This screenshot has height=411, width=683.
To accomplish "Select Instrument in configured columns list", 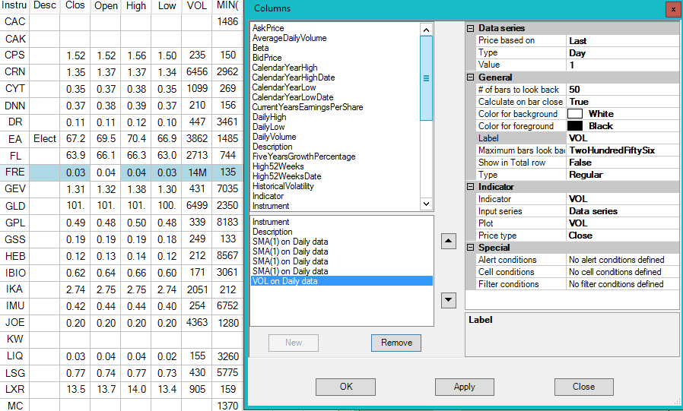I will (x=271, y=222).
